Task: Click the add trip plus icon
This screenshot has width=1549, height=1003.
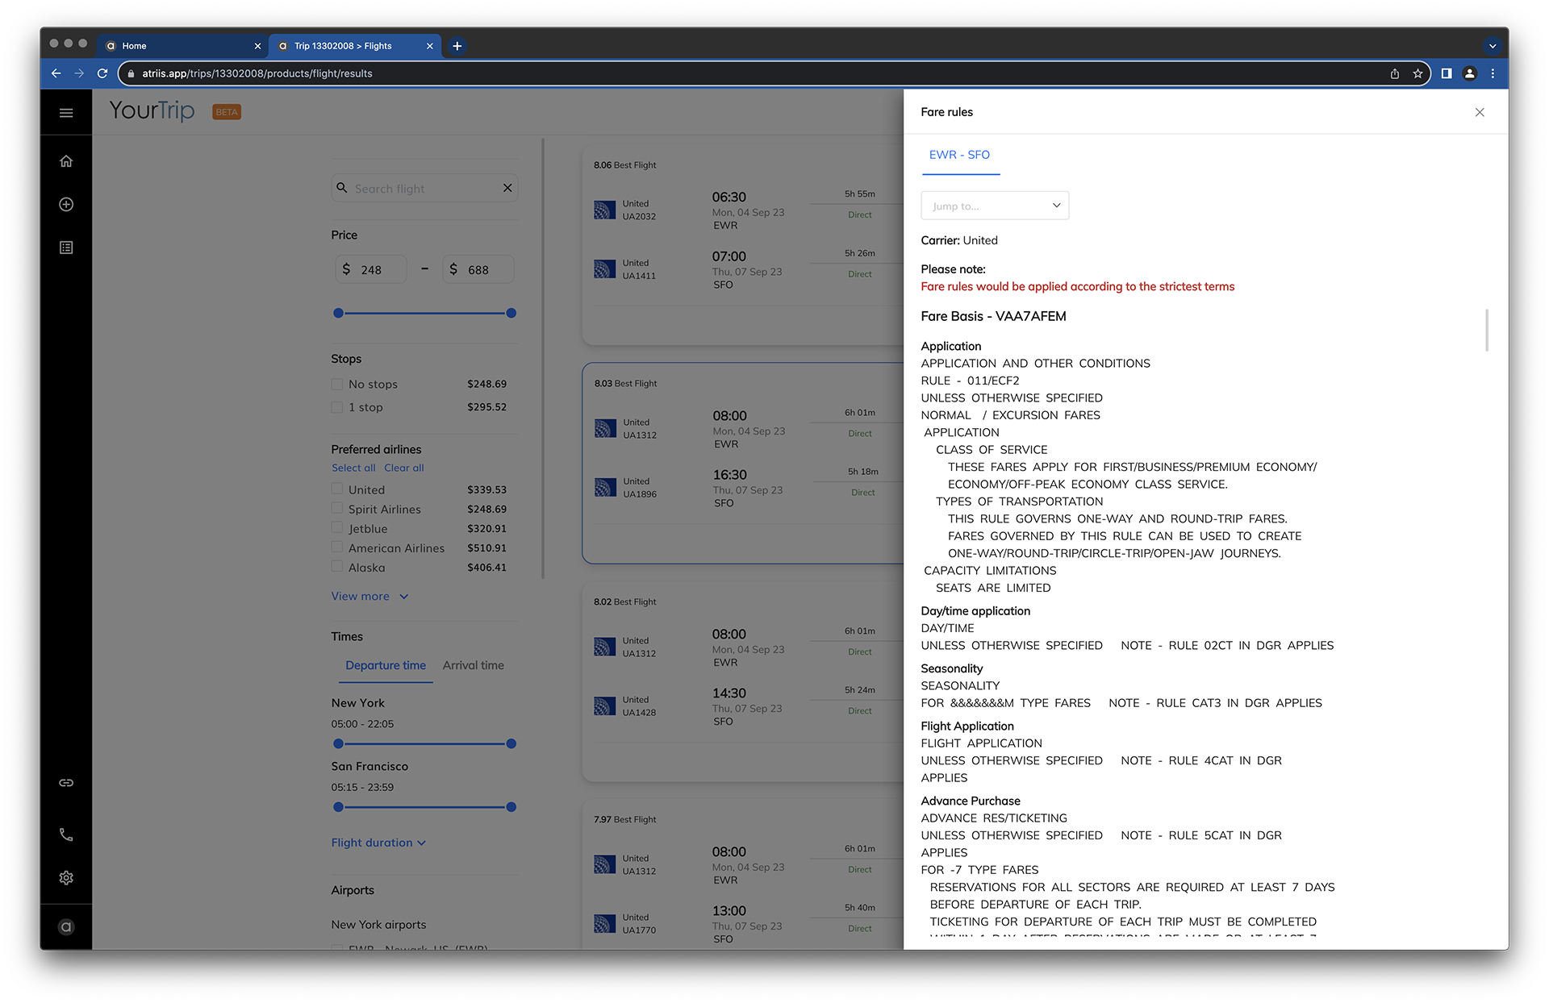Action: pyautogui.click(x=66, y=205)
